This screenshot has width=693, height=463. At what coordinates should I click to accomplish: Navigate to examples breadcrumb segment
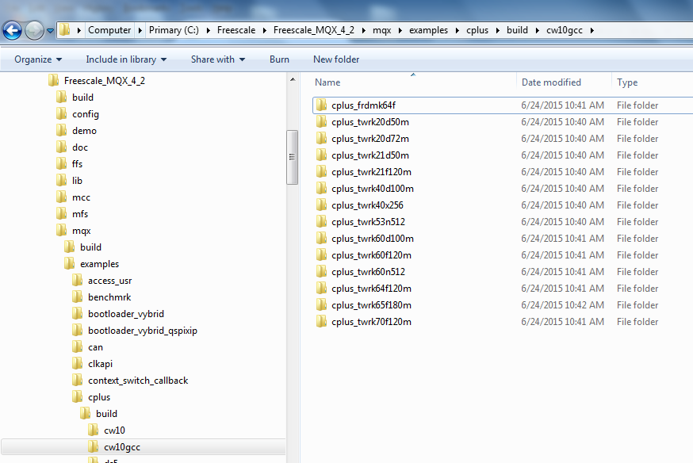pyautogui.click(x=428, y=30)
